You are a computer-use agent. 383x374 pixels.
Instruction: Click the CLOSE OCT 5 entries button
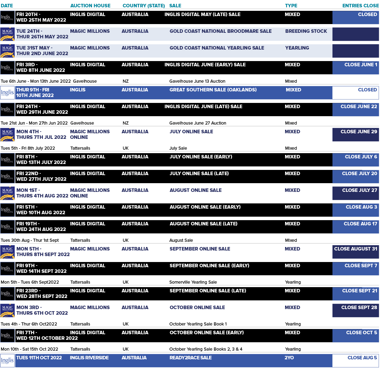[x=355, y=336]
